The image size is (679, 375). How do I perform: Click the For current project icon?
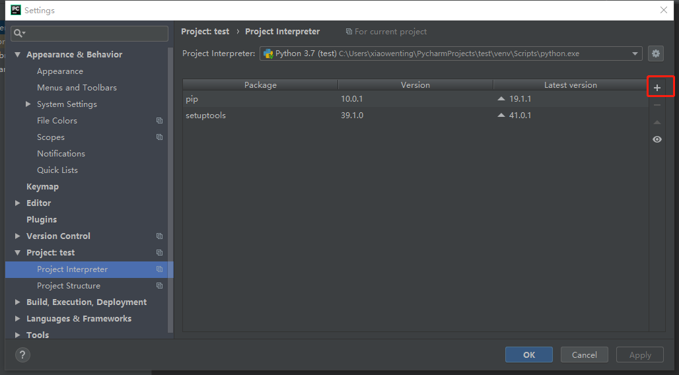click(349, 32)
